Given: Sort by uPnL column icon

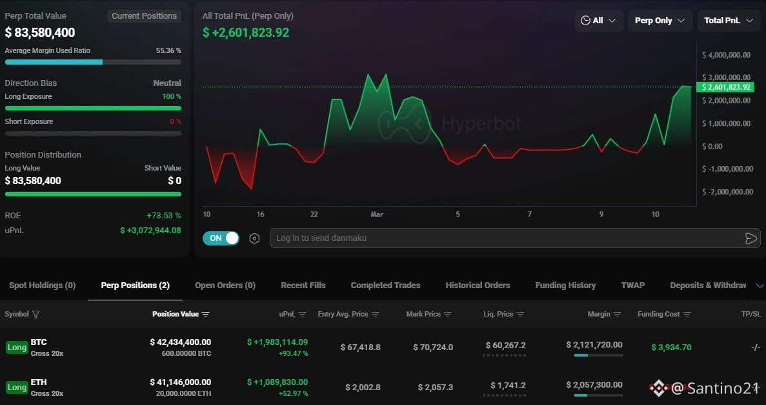Looking at the screenshot, I should tap(303, 314).
